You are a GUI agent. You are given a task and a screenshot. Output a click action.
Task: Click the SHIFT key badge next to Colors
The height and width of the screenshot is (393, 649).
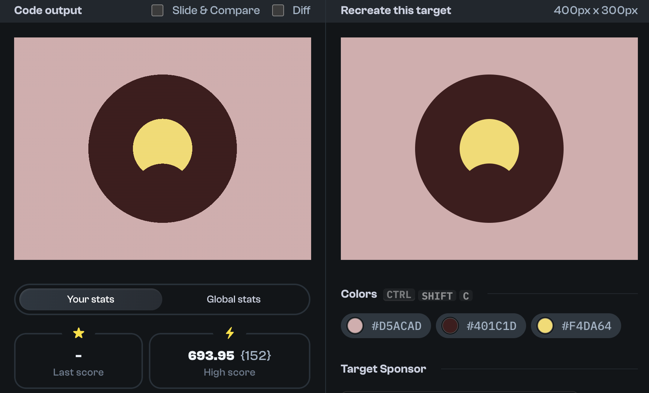(x=437, y=296)
